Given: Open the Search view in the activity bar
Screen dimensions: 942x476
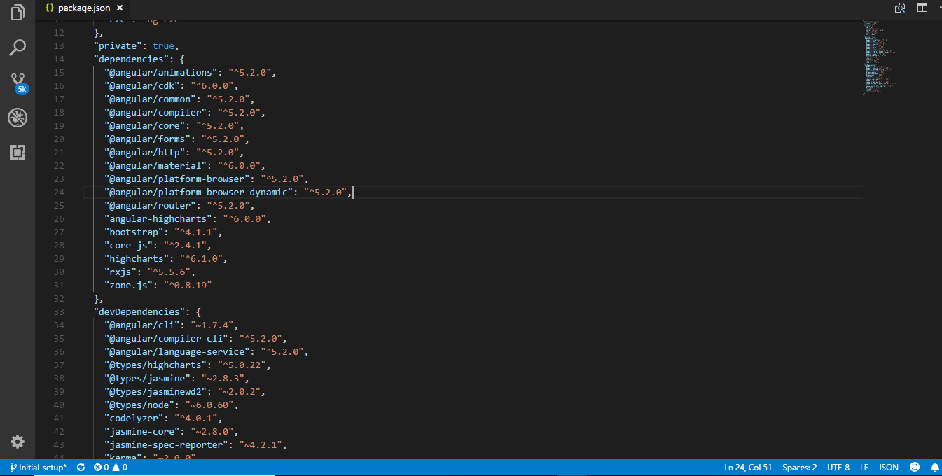Looking at the screenshot, I should pos(18,48).
